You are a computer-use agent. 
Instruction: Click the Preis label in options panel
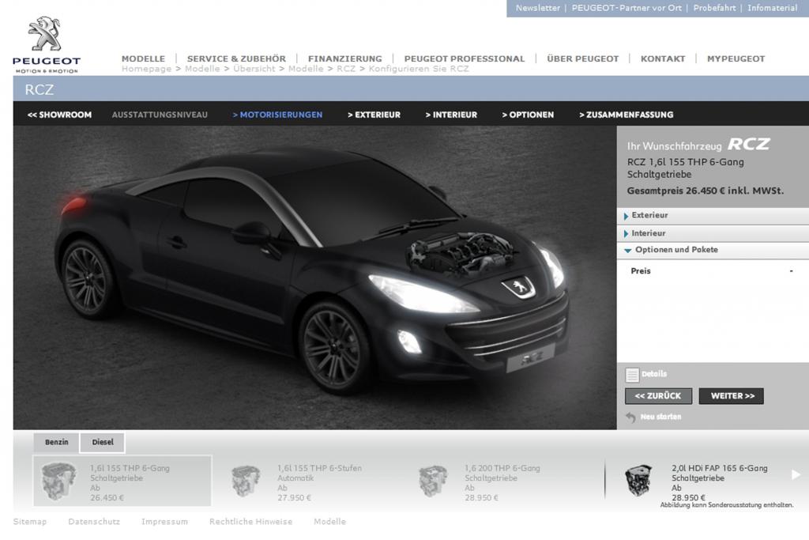pyautogui.click(x=640, y=271)
